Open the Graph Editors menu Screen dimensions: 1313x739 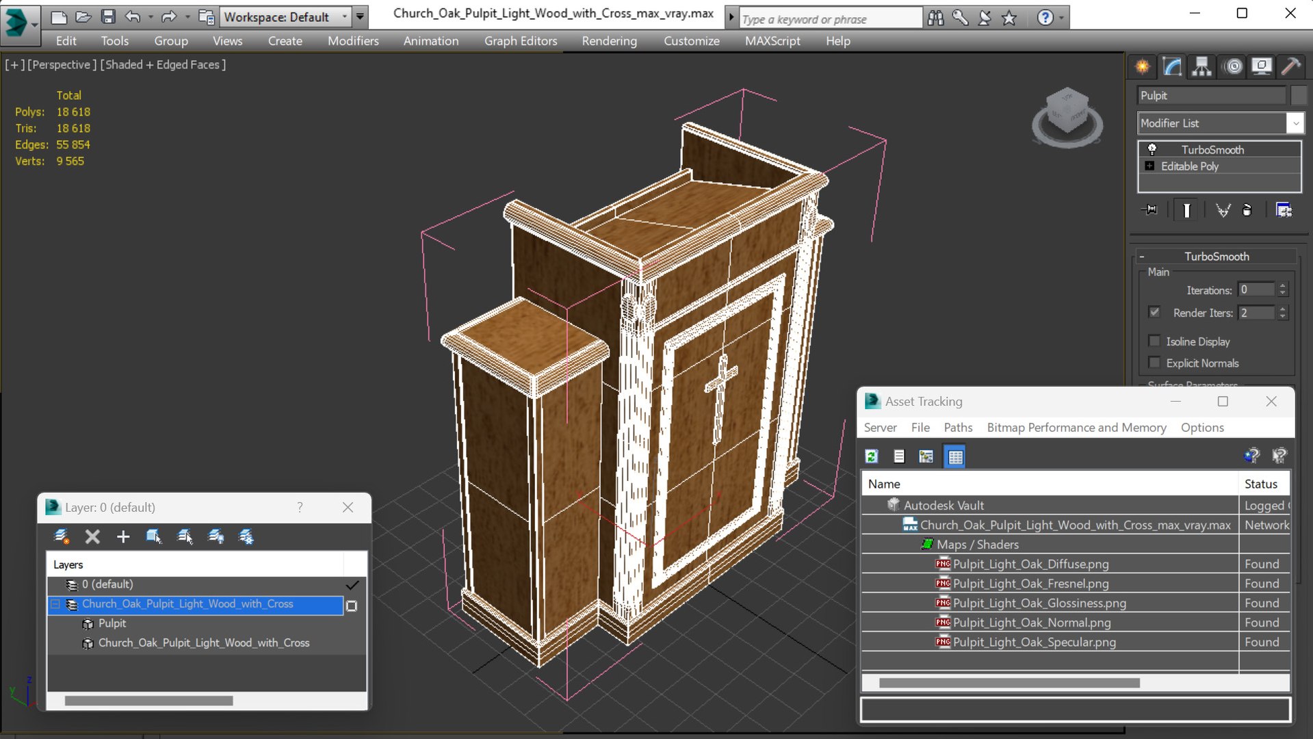click(521, 41)
